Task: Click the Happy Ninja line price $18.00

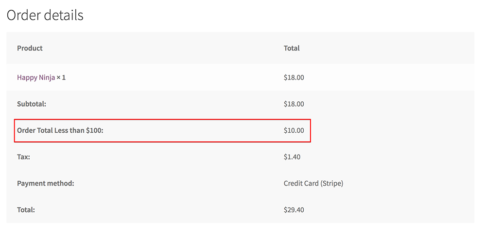Action: click(x=294, y=78)
